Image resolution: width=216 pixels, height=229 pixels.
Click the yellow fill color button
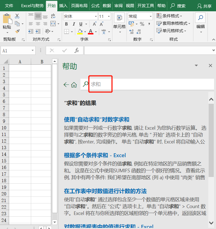click(80, 32)
